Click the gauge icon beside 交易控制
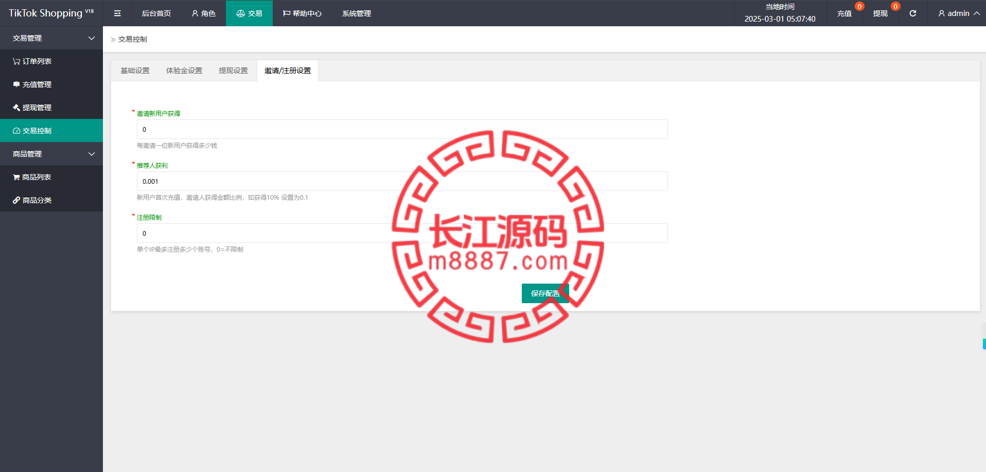986x472 pixels. [16, 131]
